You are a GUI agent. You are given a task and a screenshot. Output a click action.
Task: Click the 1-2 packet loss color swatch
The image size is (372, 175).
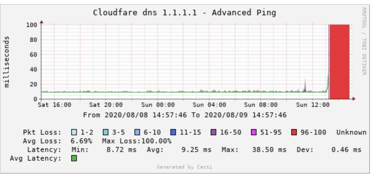tap(74, 132)
